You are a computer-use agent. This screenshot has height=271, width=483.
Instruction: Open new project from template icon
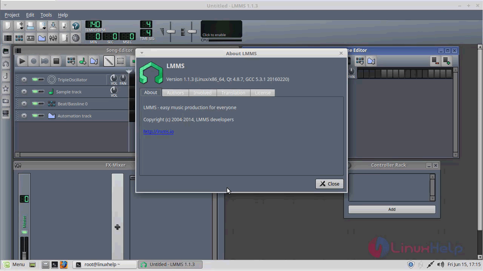click(x=19, y=26)
